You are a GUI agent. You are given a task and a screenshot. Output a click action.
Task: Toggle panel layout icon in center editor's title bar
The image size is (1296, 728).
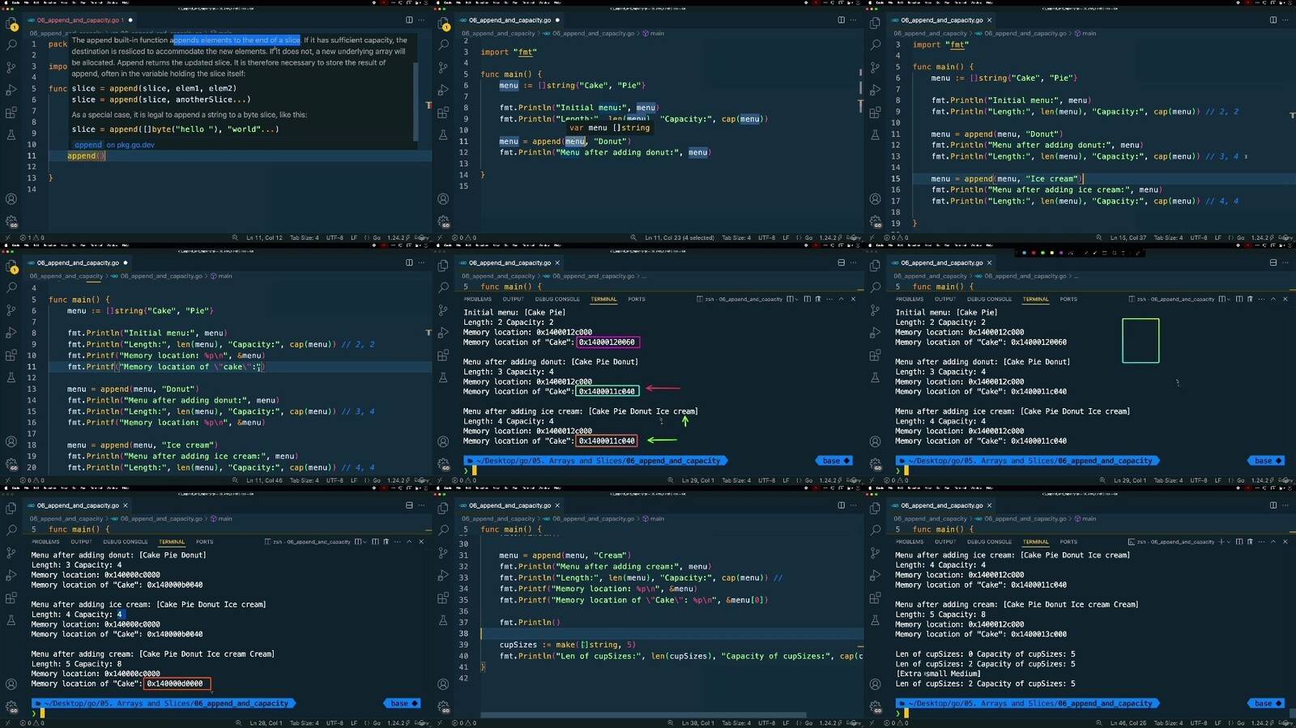tap(841, 263)
